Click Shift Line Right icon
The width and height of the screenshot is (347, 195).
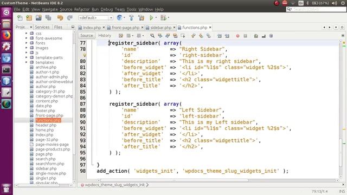[227, 36]
